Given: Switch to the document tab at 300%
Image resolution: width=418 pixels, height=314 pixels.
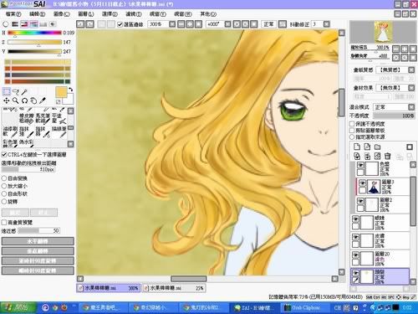Looking at the screenshot, I should point(109,288).
